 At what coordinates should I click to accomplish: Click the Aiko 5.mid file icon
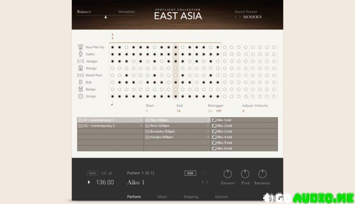[x=214, y=143]
